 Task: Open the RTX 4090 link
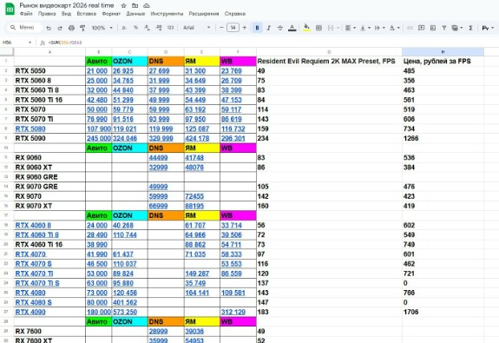30,312
